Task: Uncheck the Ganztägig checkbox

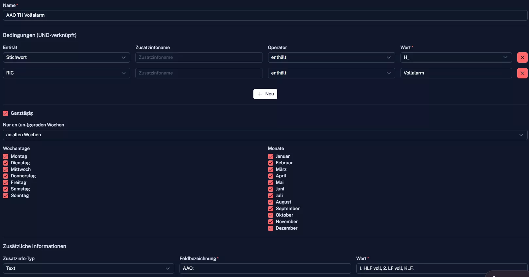Action: 6,113
